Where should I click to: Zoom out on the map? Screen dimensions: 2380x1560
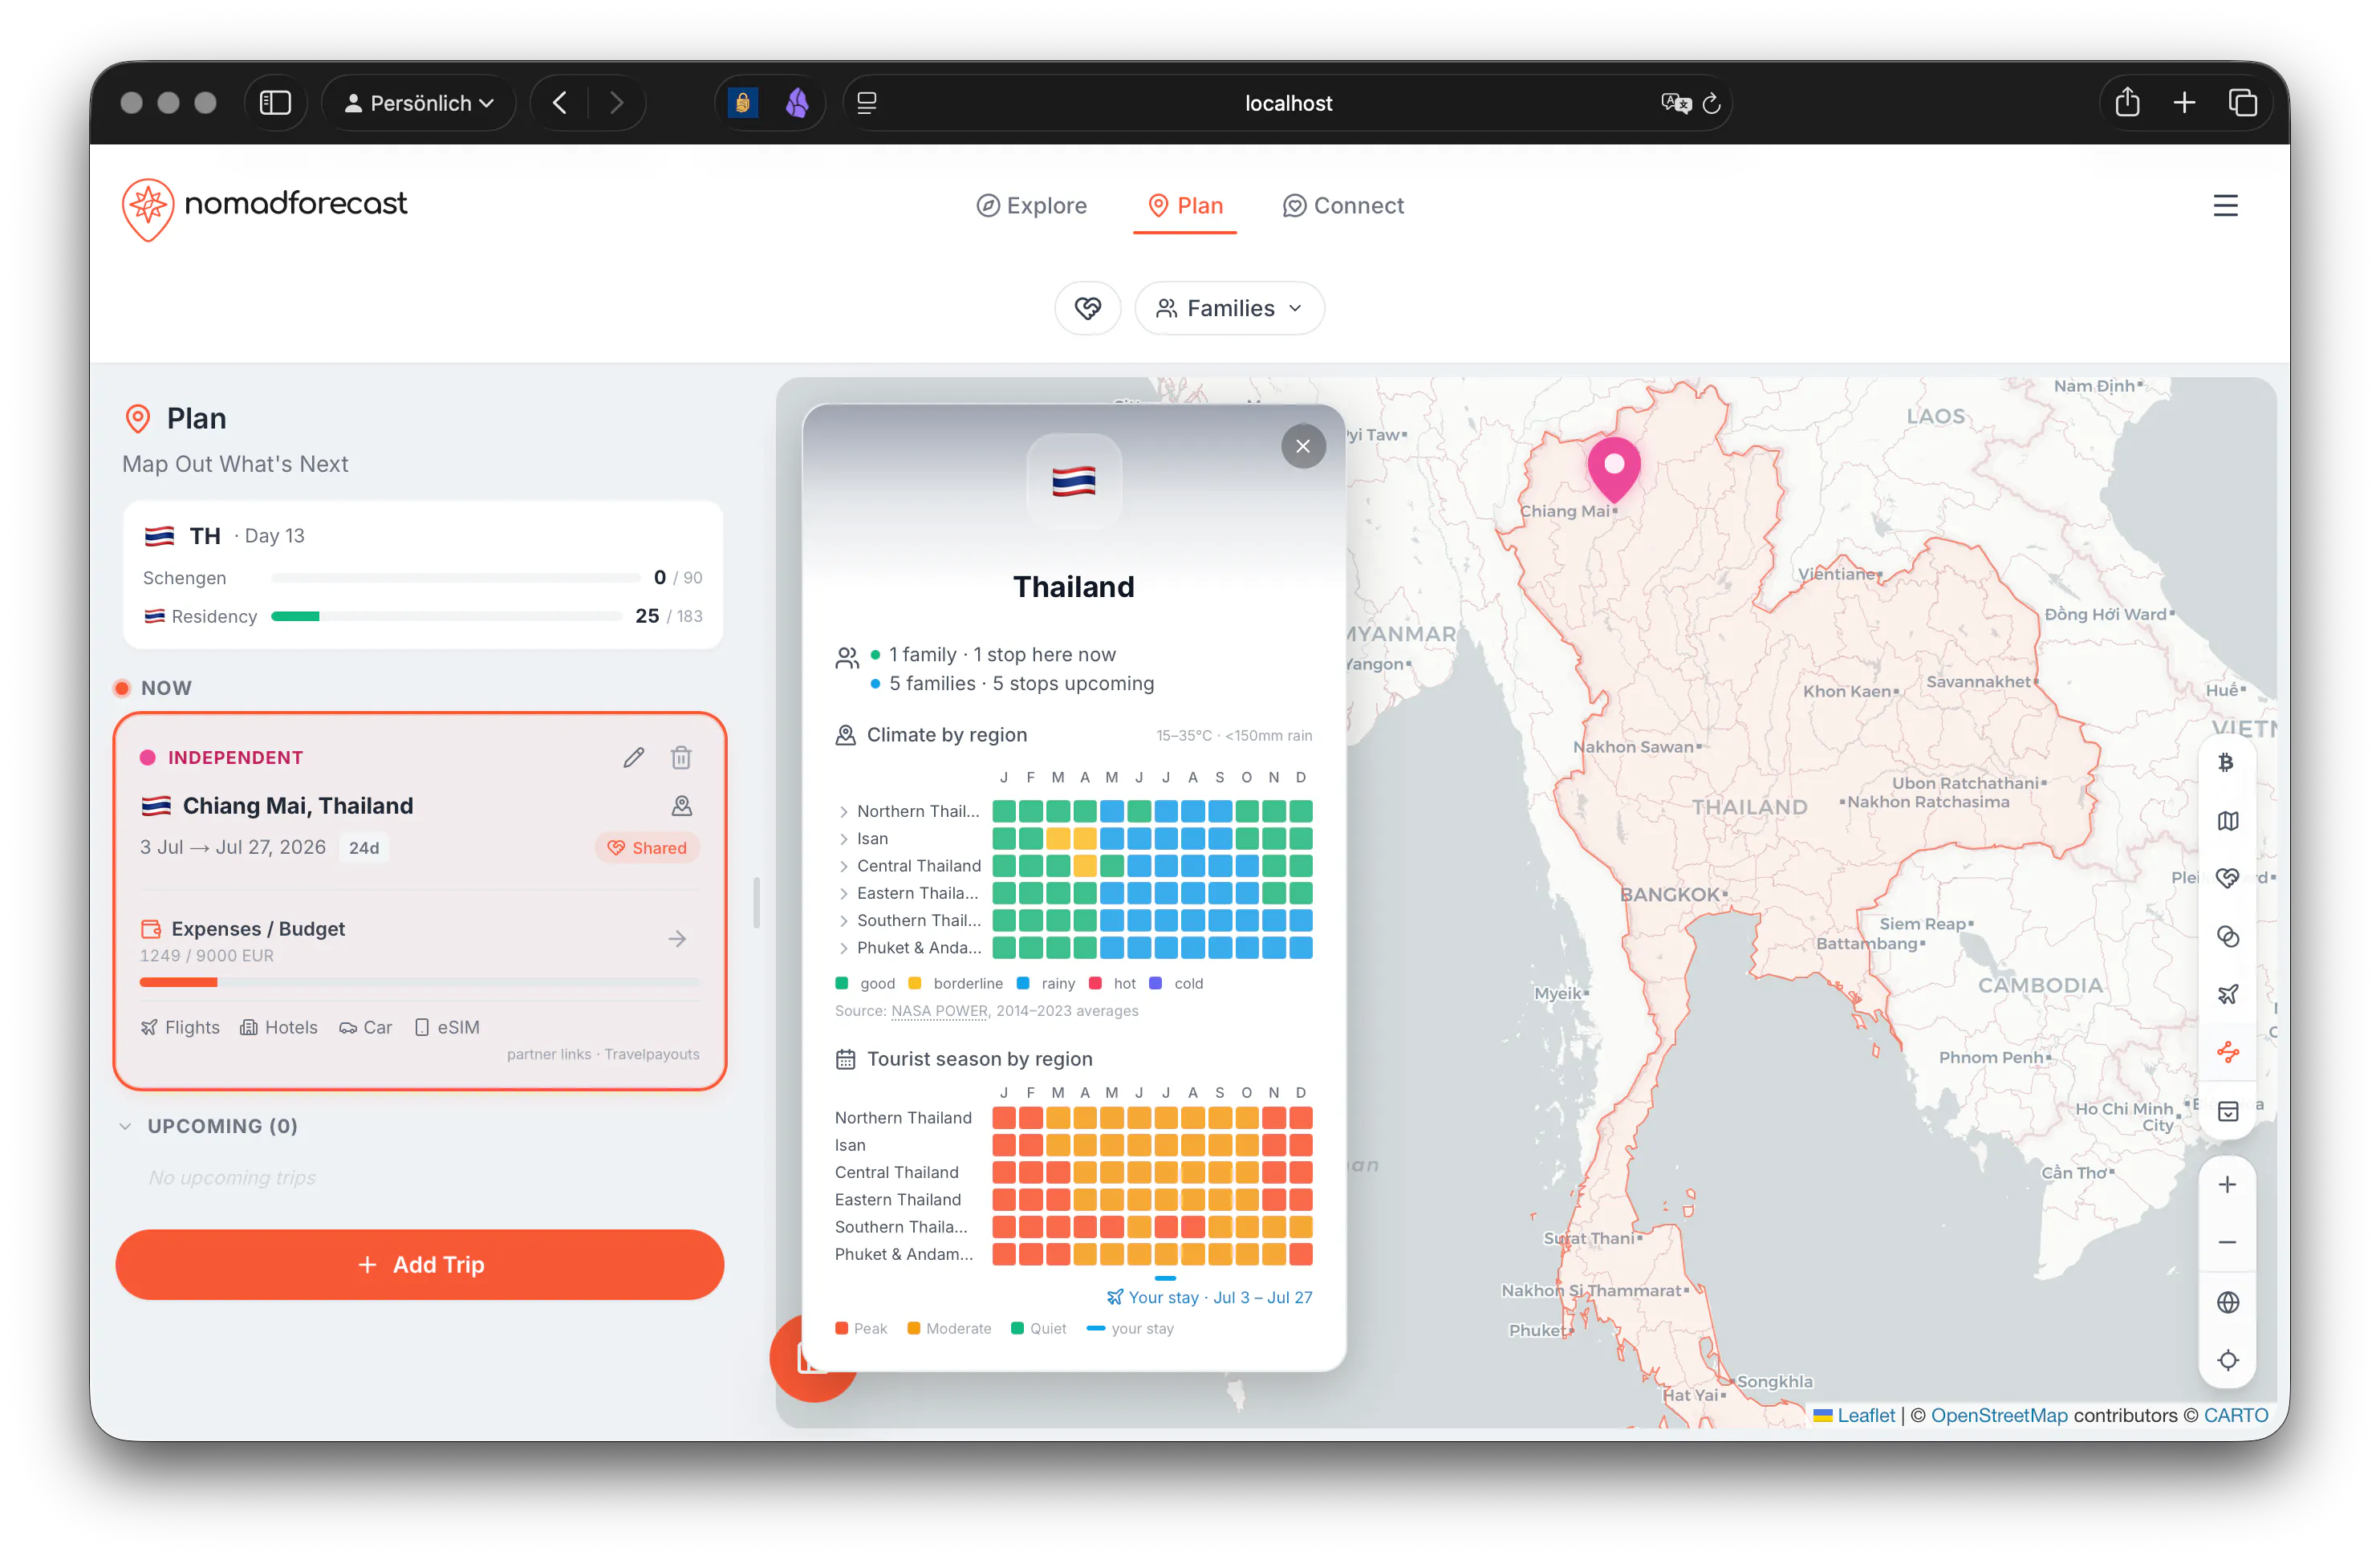pos(2226,1243)
